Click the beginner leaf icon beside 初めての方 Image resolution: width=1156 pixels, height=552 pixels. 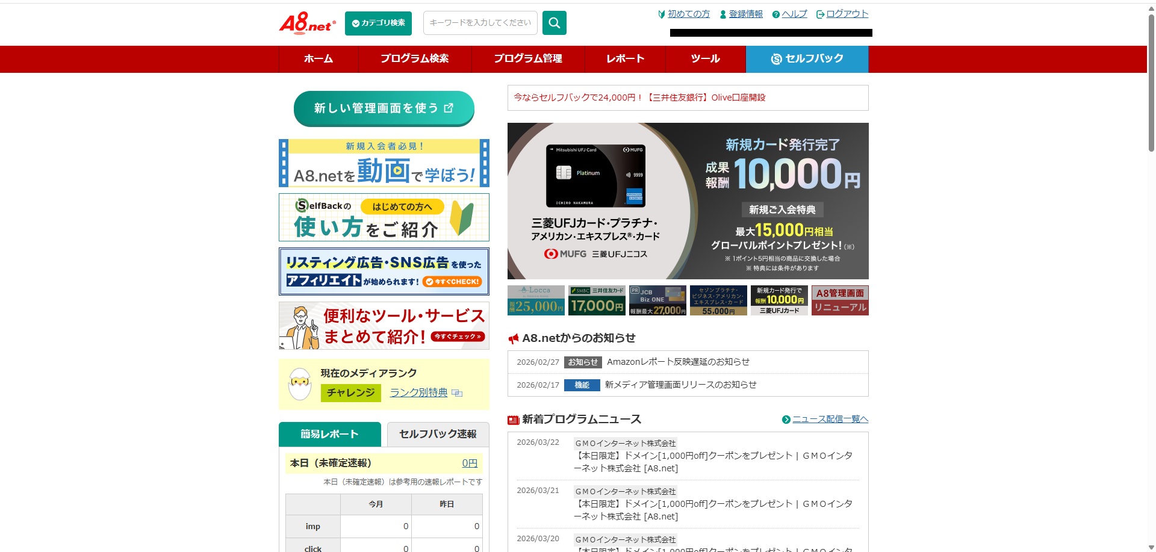[662, 14]
